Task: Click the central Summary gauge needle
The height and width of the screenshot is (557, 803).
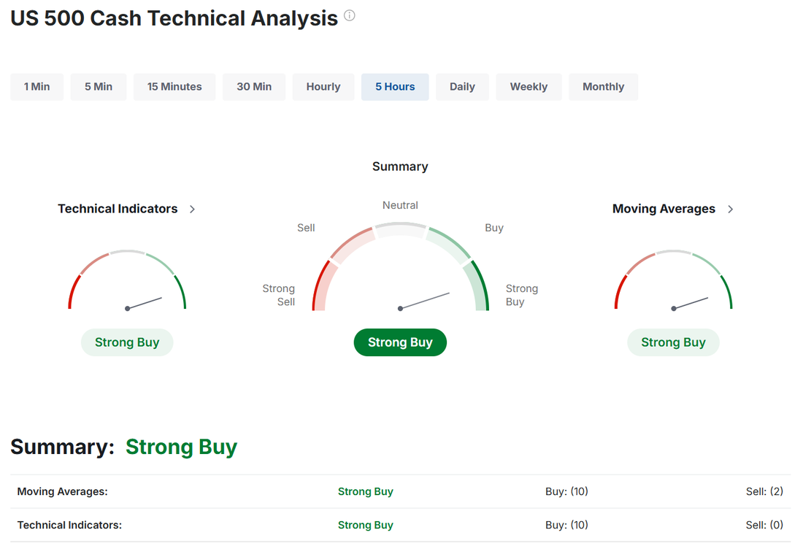Action: point(425,301)
